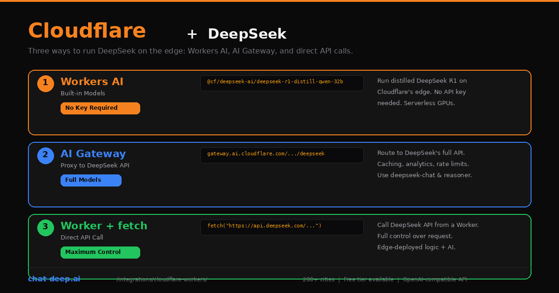The height and width of the screenshot is (293, 559).
Task: Click the Free tier available footer text
Action: click(x=368, y=279)
